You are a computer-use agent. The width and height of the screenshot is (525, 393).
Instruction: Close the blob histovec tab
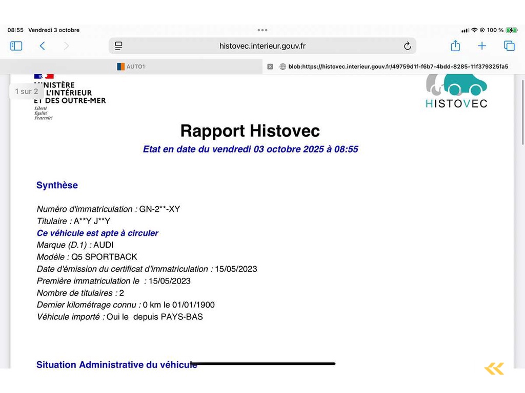(x=270, y=67)
